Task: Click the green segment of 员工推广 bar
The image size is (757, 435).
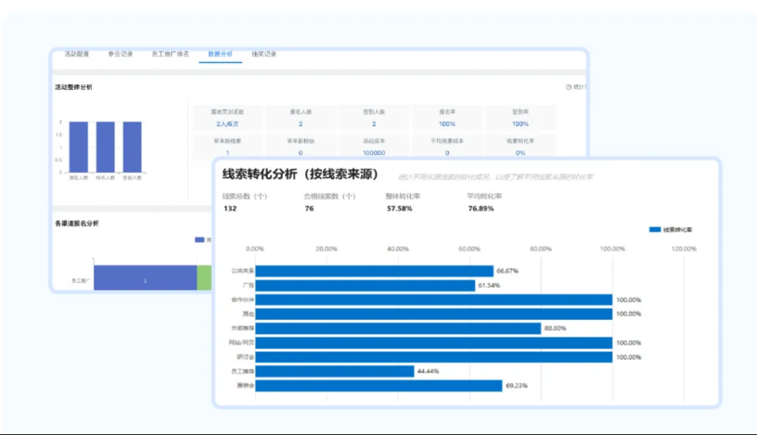Action: pyautogui.click(x=204, y=277)
